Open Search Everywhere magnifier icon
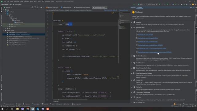The width and height of the screenshot is (197, 111). tap(190, 4)
